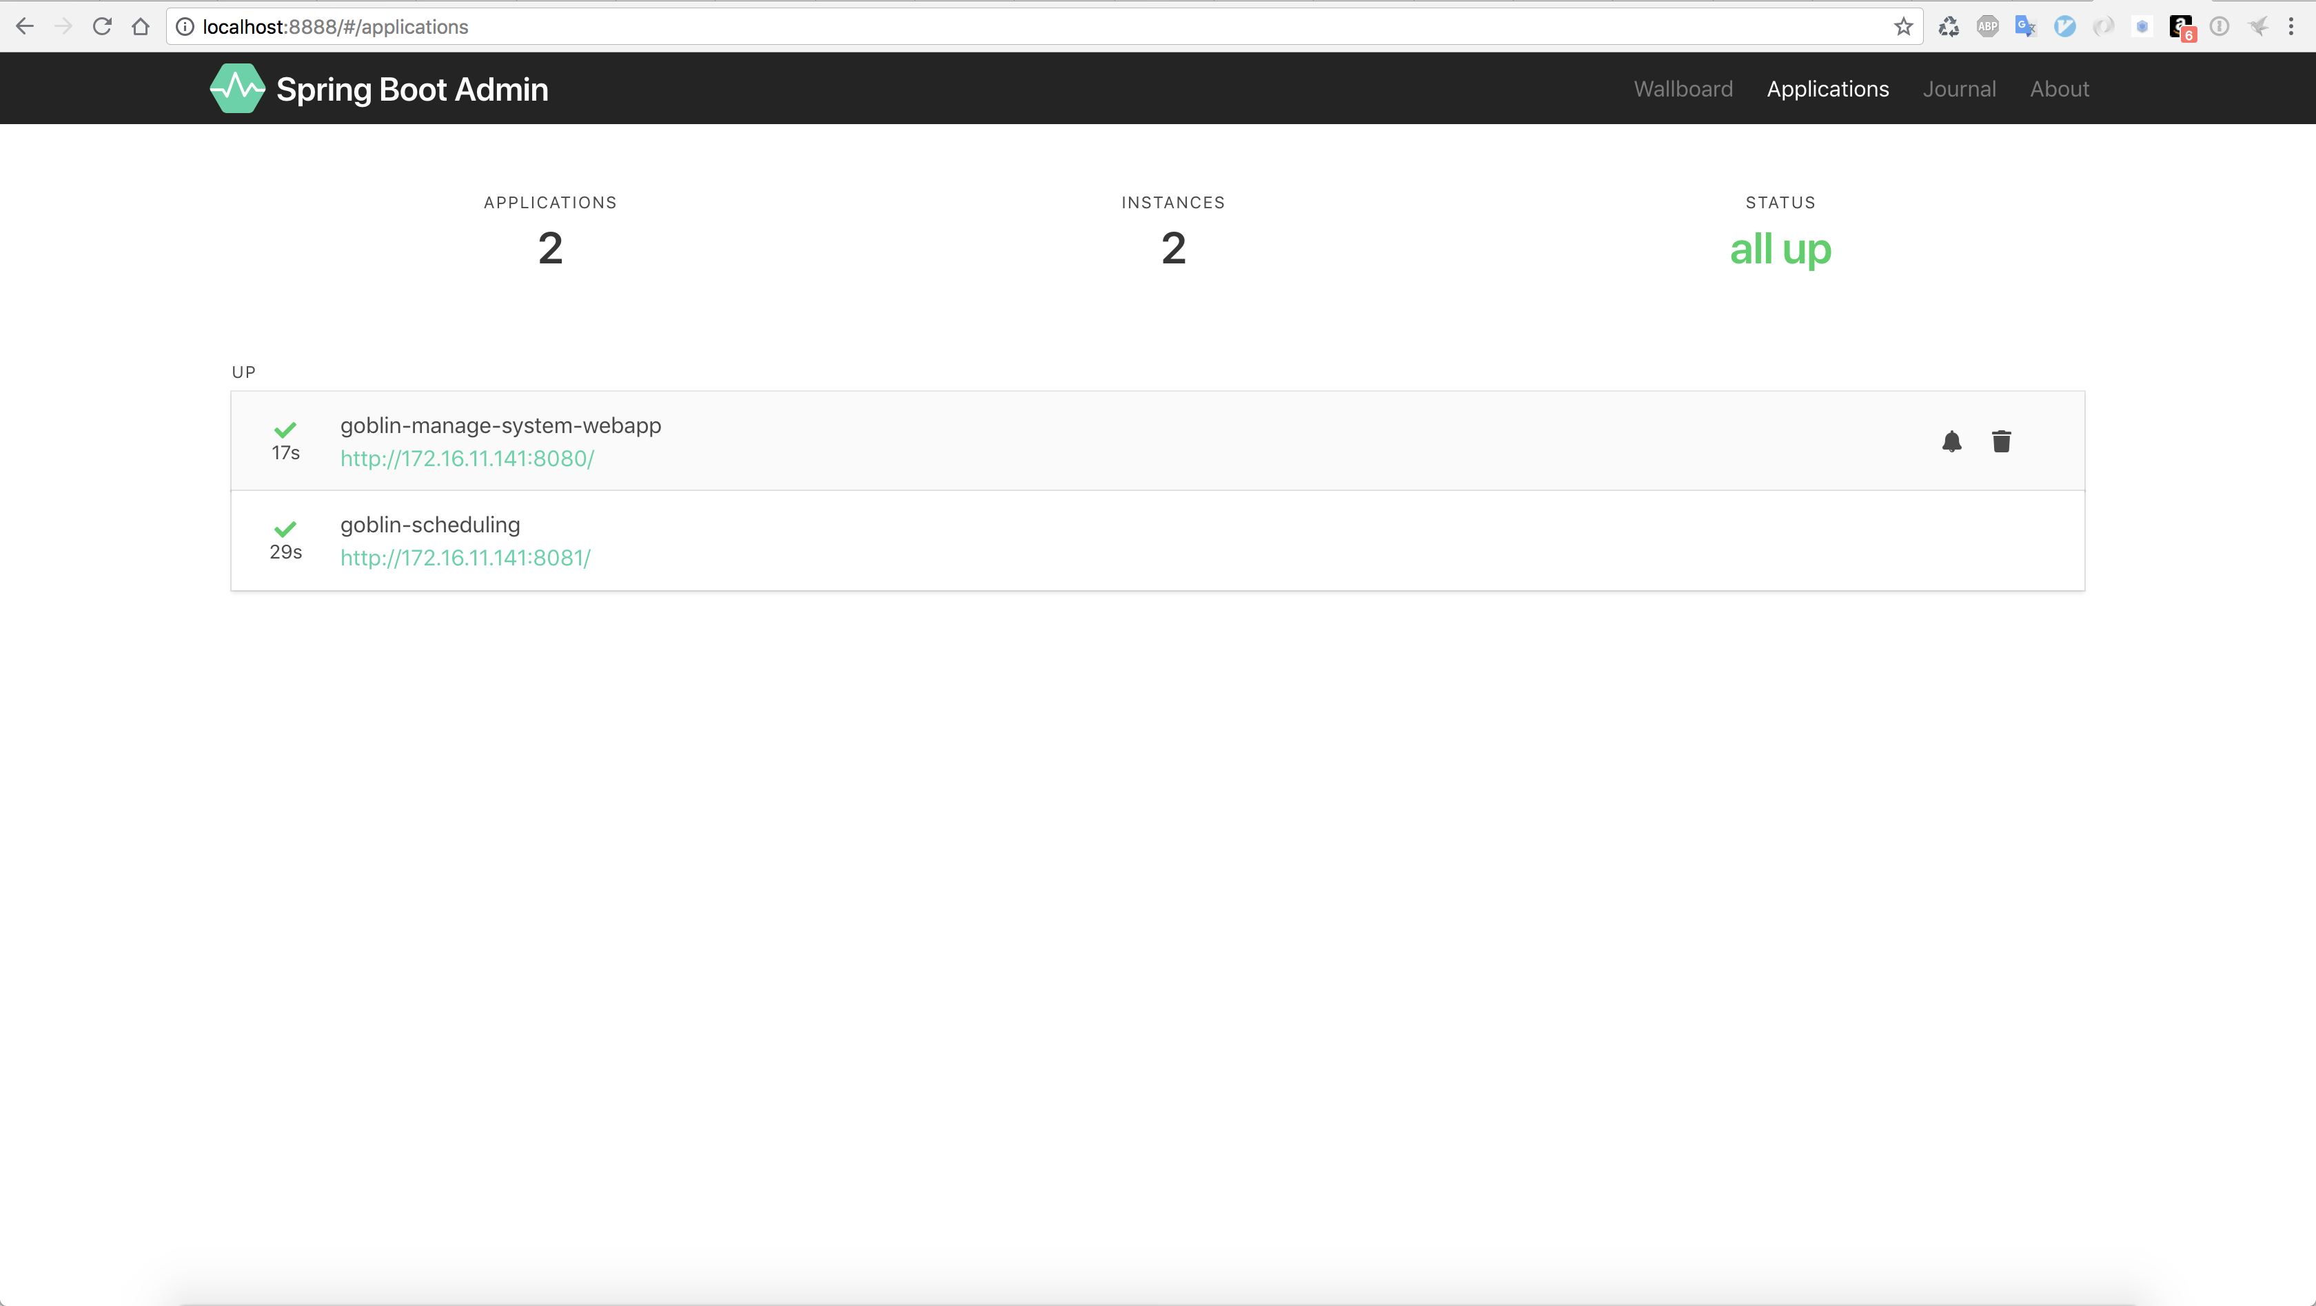Image resolution: width=2316 pixels, height=1306 pixels.
Task: Open the Adblock Plus extension icon
Action: (x=1987, y=27)
